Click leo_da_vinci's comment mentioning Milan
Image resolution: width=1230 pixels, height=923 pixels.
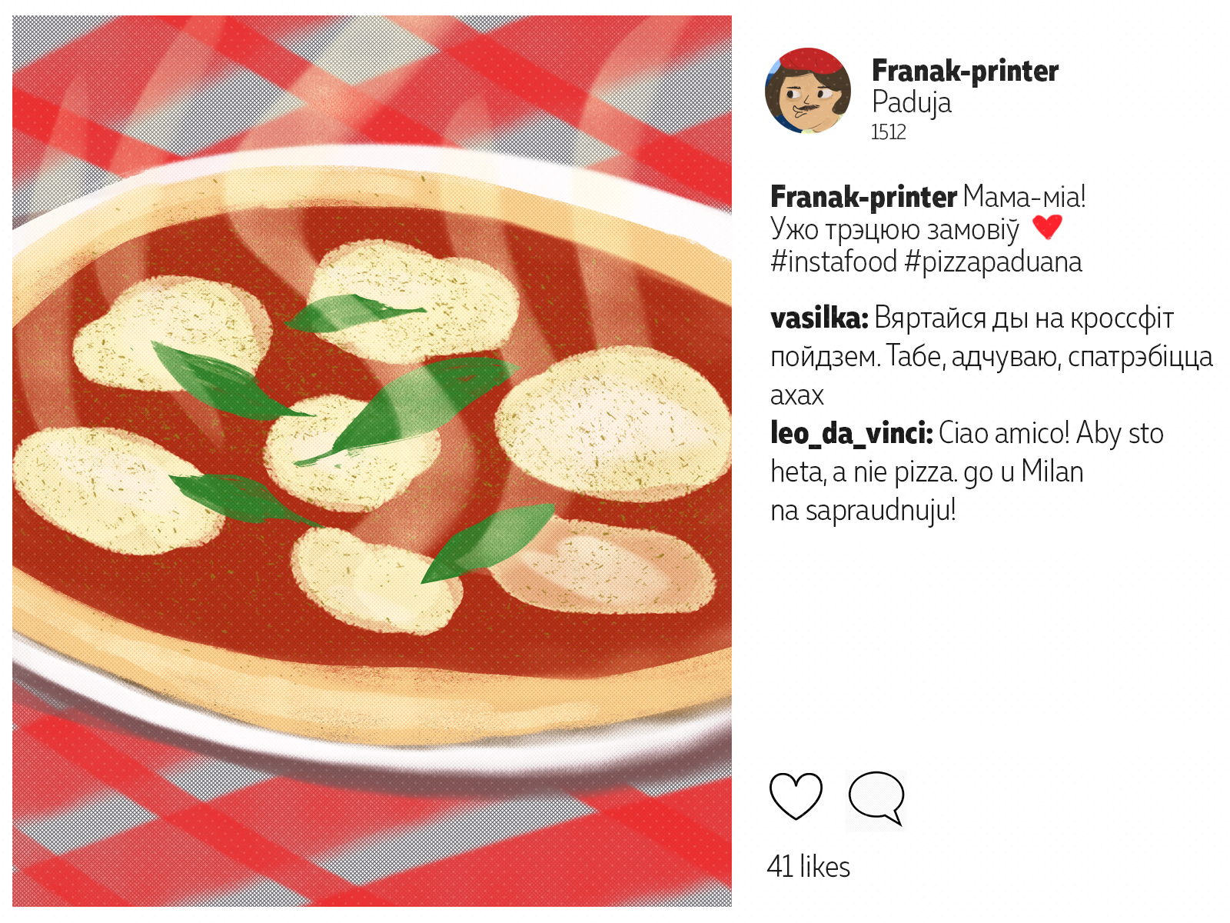967,471
